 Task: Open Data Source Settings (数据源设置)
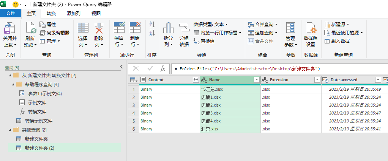pos(311,29)
